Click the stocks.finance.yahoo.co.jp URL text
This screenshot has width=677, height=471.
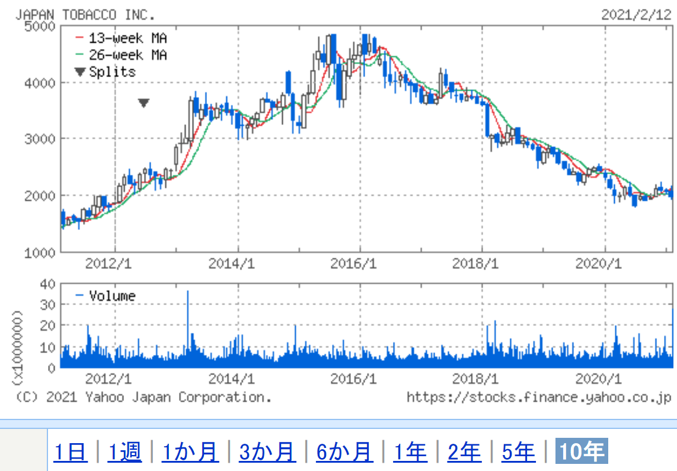539,398
